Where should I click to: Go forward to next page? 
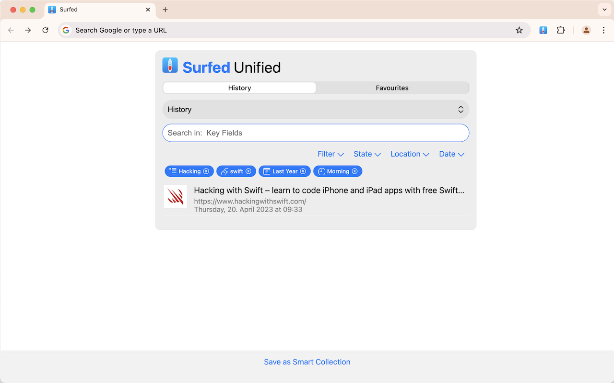(x=28, y=30)
